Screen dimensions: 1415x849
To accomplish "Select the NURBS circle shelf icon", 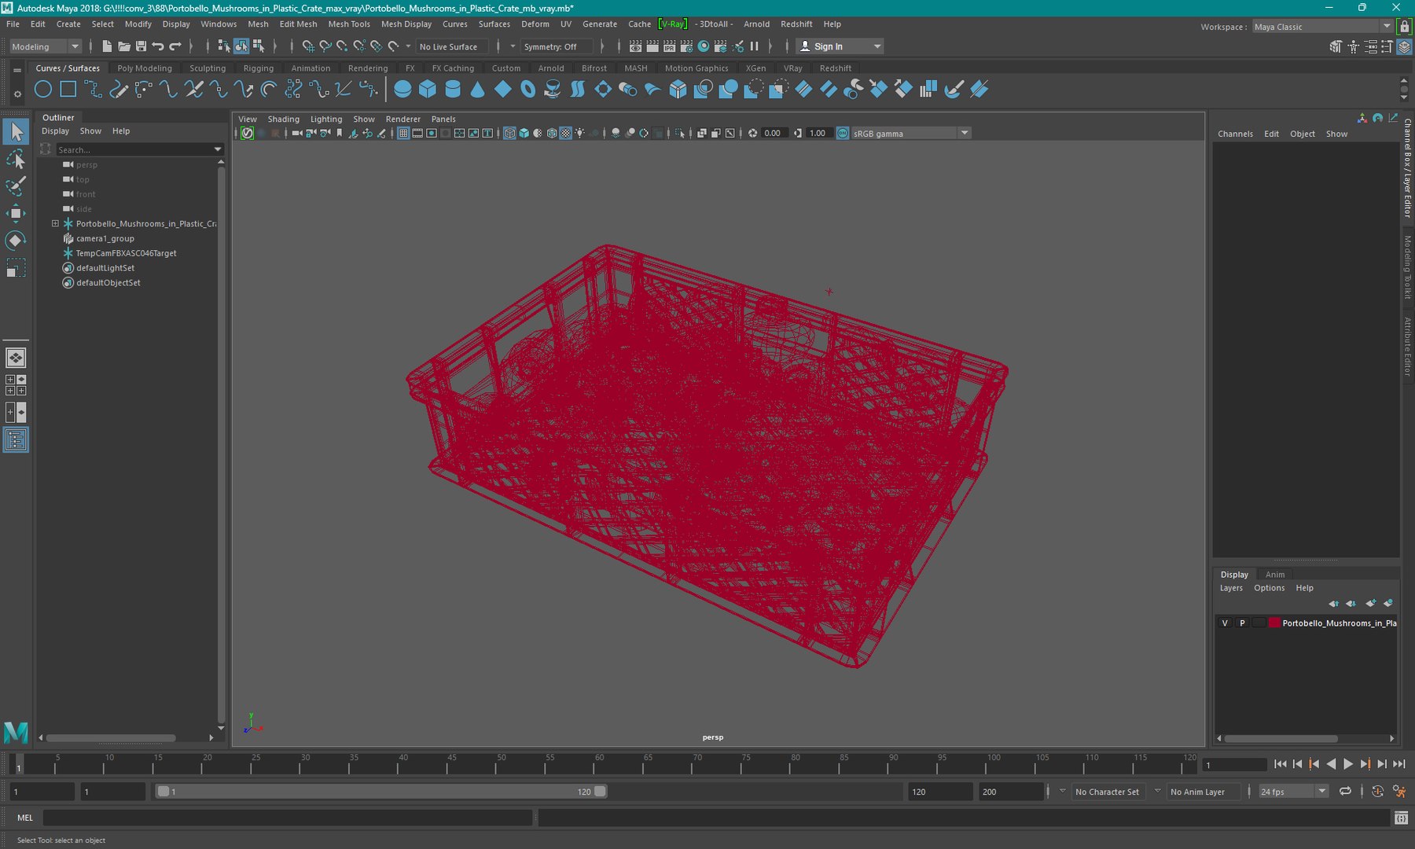I will 43,90.
